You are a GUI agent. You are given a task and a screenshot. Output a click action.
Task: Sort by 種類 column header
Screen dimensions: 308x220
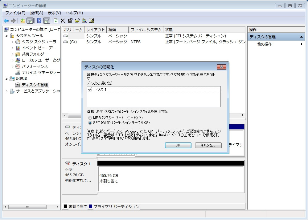tap(118, 30)
